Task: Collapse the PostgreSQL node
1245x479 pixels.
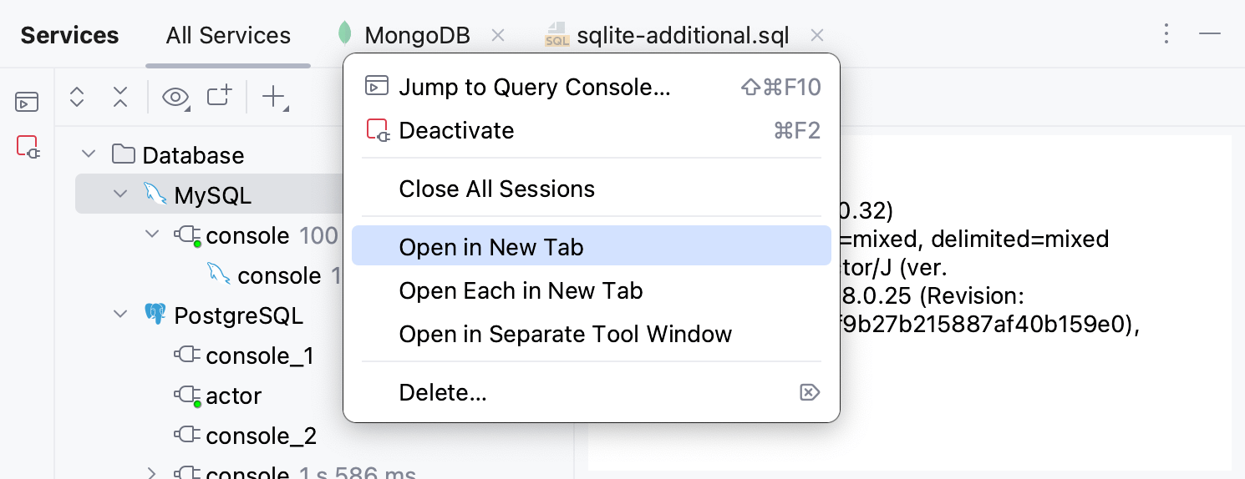Action: click(119, 315)
